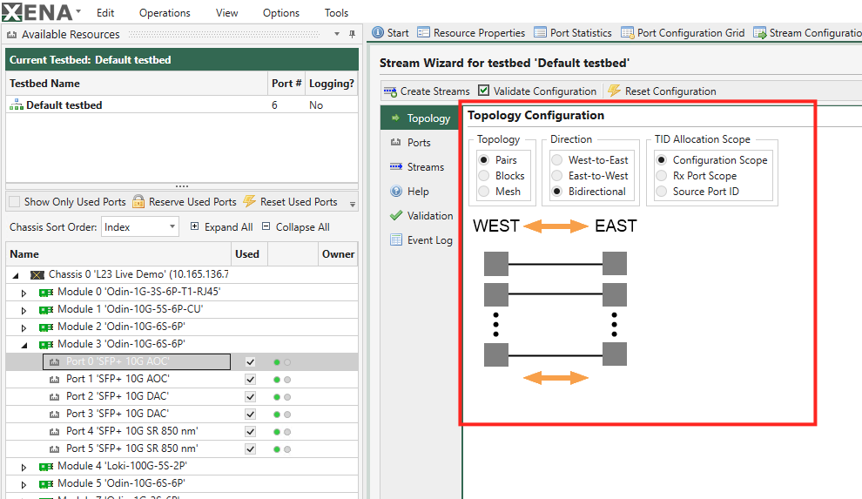Open the Chassis Sort Order dropdown
The image size is (862, 499).
pyautogui.click(x=139, y=226)
